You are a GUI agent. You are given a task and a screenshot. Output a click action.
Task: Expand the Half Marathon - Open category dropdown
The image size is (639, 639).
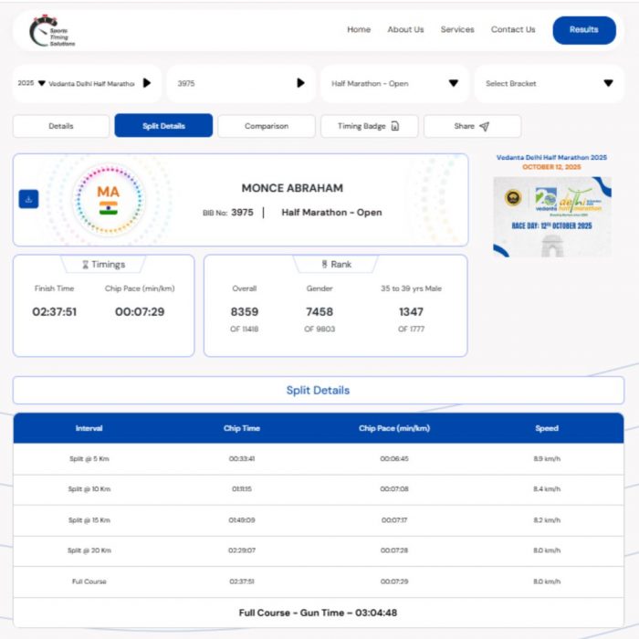(453, 83)
